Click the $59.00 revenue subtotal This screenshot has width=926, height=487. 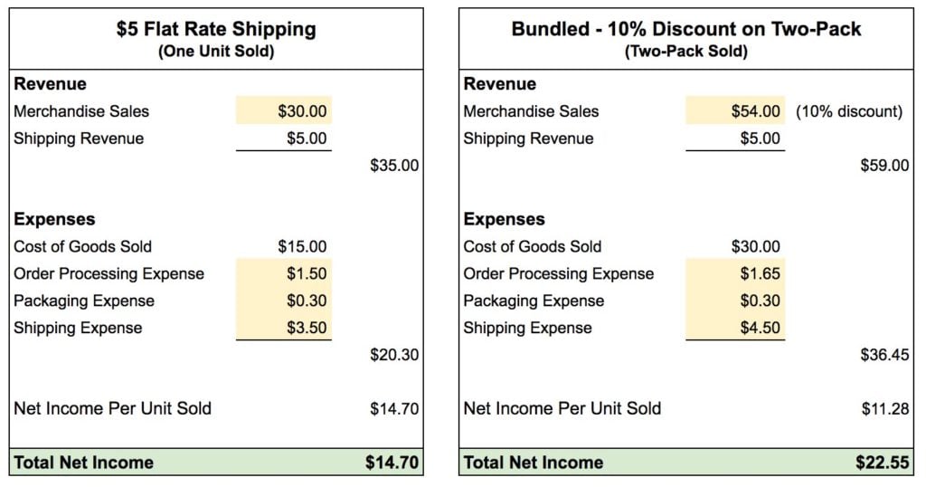885,166
